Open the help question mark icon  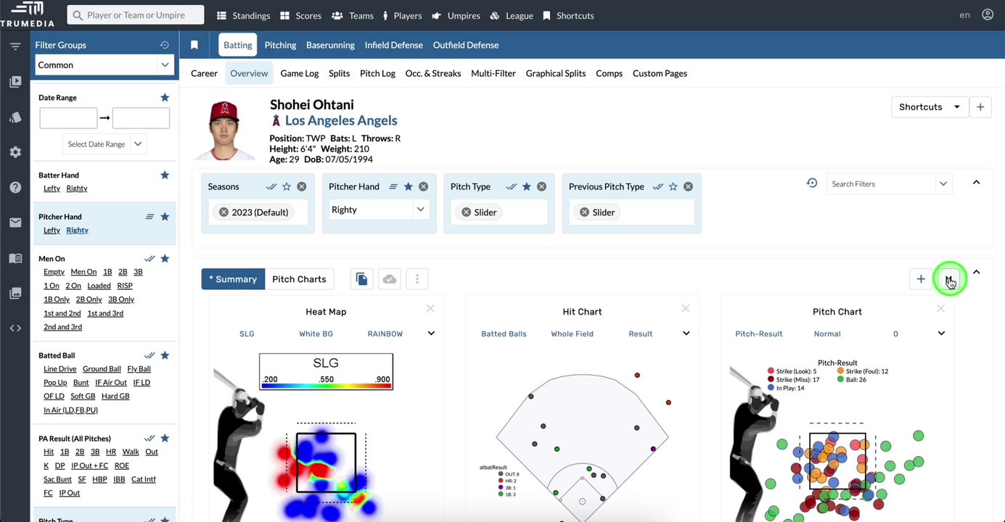[x=15, y=187]
